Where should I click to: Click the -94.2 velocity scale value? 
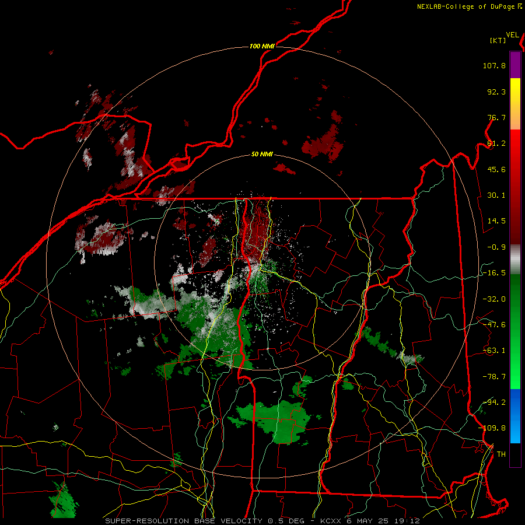pos(494,402)
